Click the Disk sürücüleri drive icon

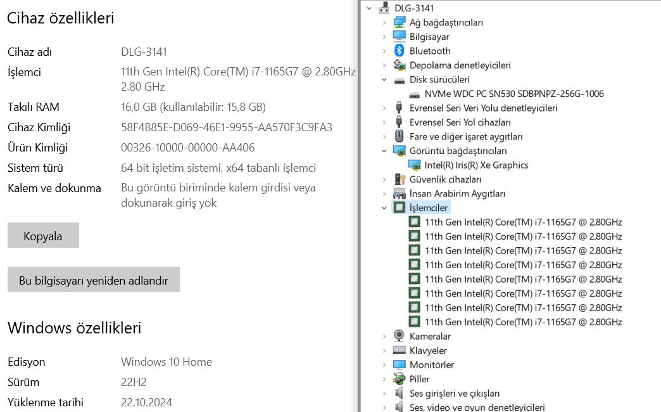(400, 80)
